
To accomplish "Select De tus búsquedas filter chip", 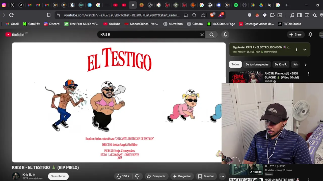I will coord(257,64).
